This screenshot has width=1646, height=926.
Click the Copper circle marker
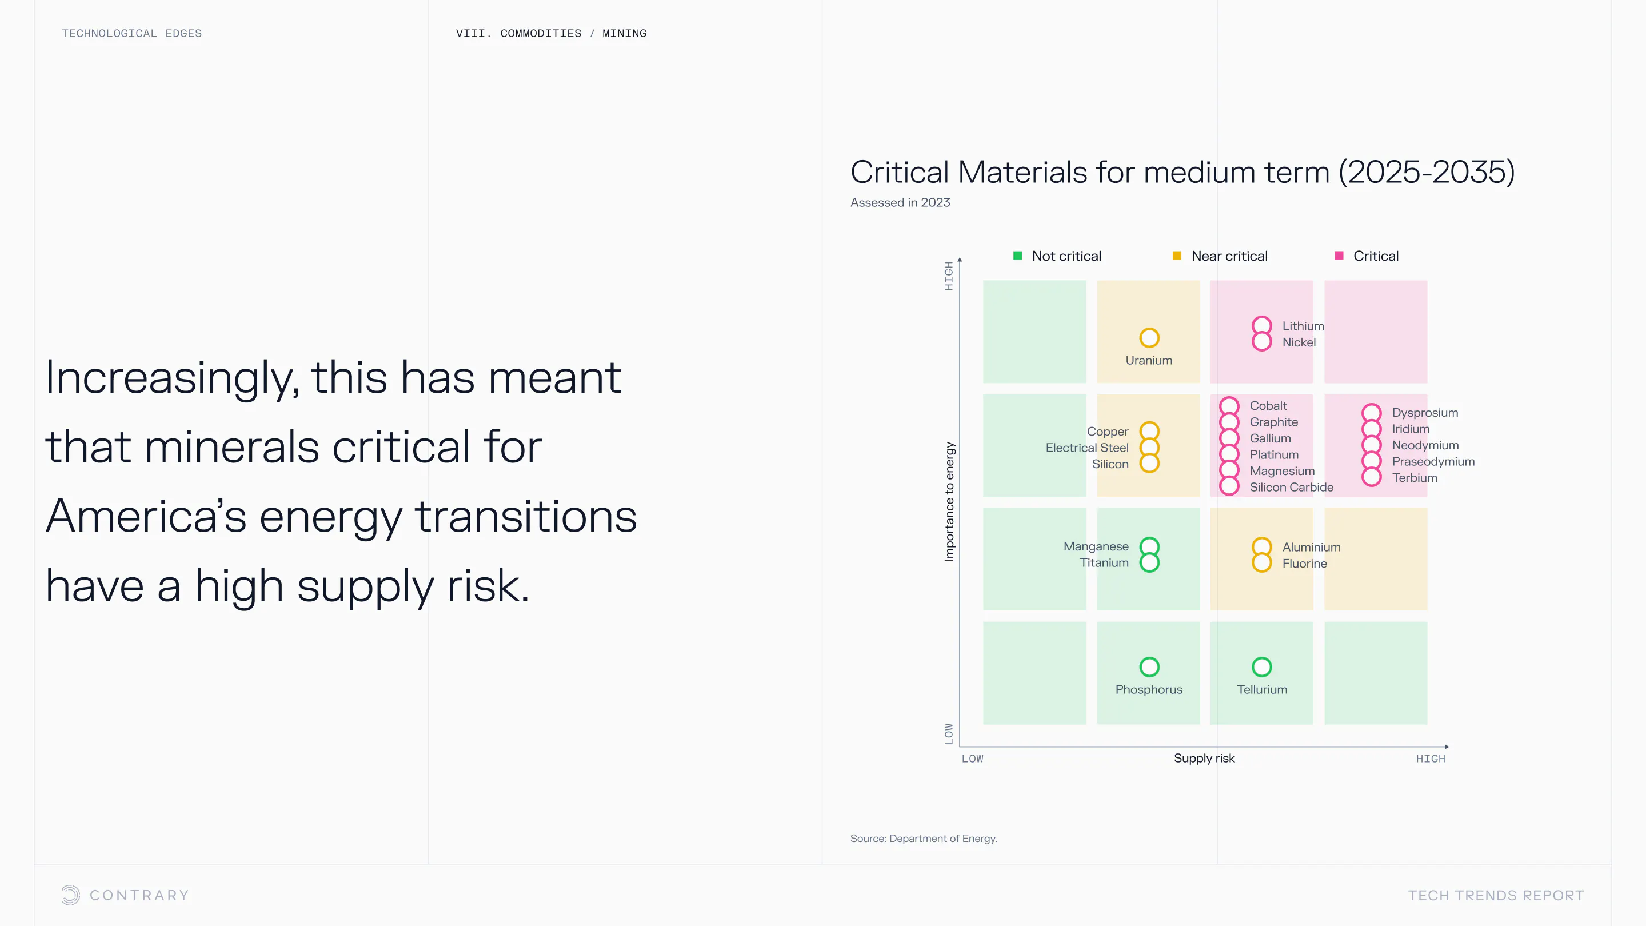point(1149,432)
